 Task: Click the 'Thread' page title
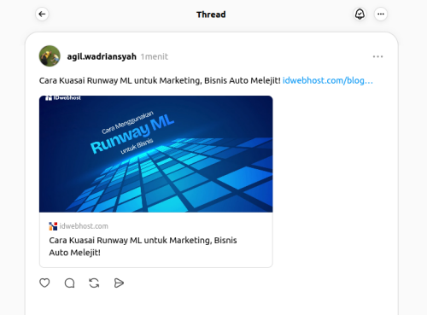point(211,15)
